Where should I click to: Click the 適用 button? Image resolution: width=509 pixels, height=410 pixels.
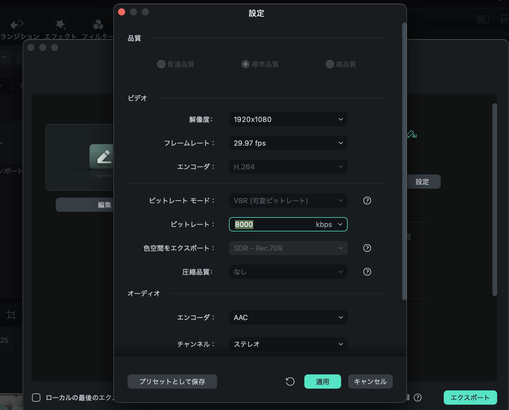(323, 382)
